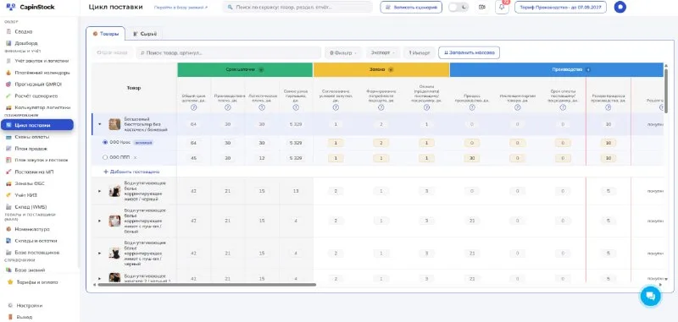The width and height of the screenshot is (678, 322).
Task: Click Добавить поставщика link
Action: [x=131, y=172]
